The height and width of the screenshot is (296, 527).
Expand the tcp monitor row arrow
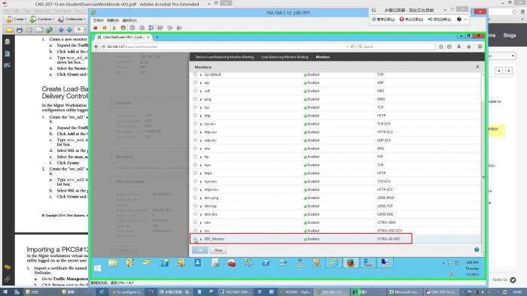[x=201, y=107]
